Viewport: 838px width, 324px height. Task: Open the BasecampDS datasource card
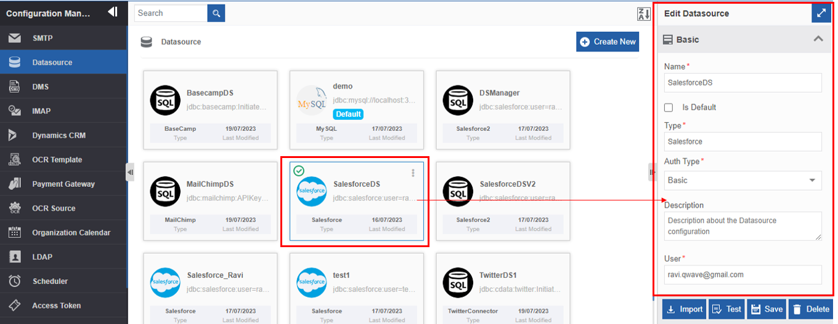(210, 110)
